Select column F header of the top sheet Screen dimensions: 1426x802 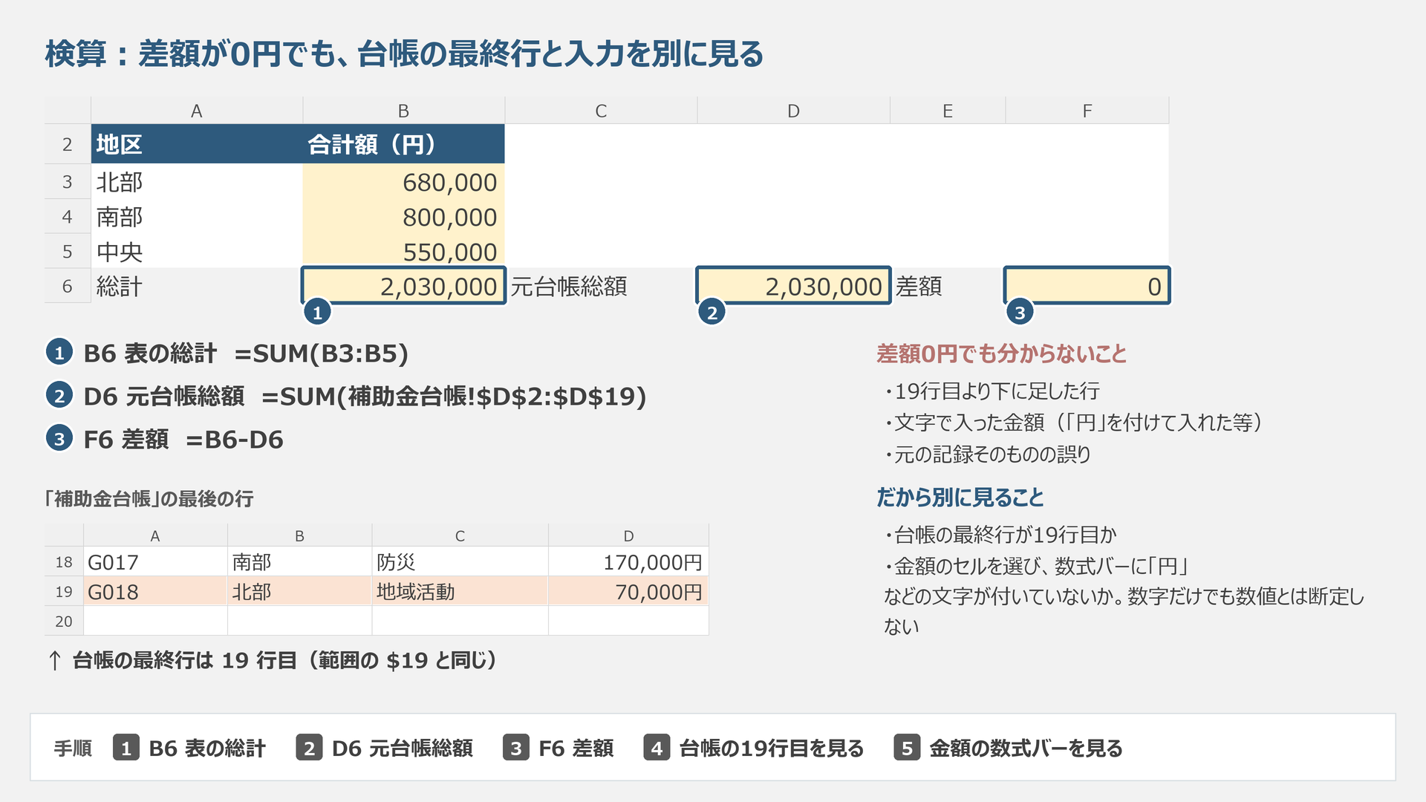[1087, 111]
